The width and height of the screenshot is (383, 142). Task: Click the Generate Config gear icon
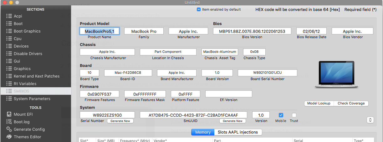tap(9, 129)
